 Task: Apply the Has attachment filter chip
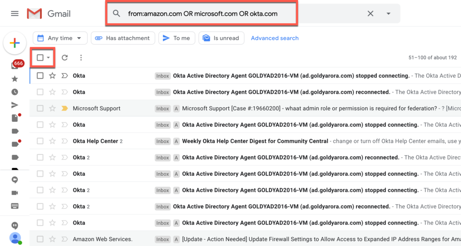[123, 38]
